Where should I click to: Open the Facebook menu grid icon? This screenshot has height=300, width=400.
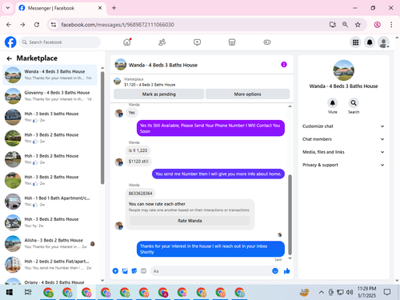pos(355,42)
